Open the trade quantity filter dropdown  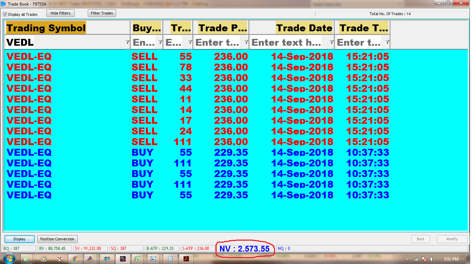tap(190, 42)
